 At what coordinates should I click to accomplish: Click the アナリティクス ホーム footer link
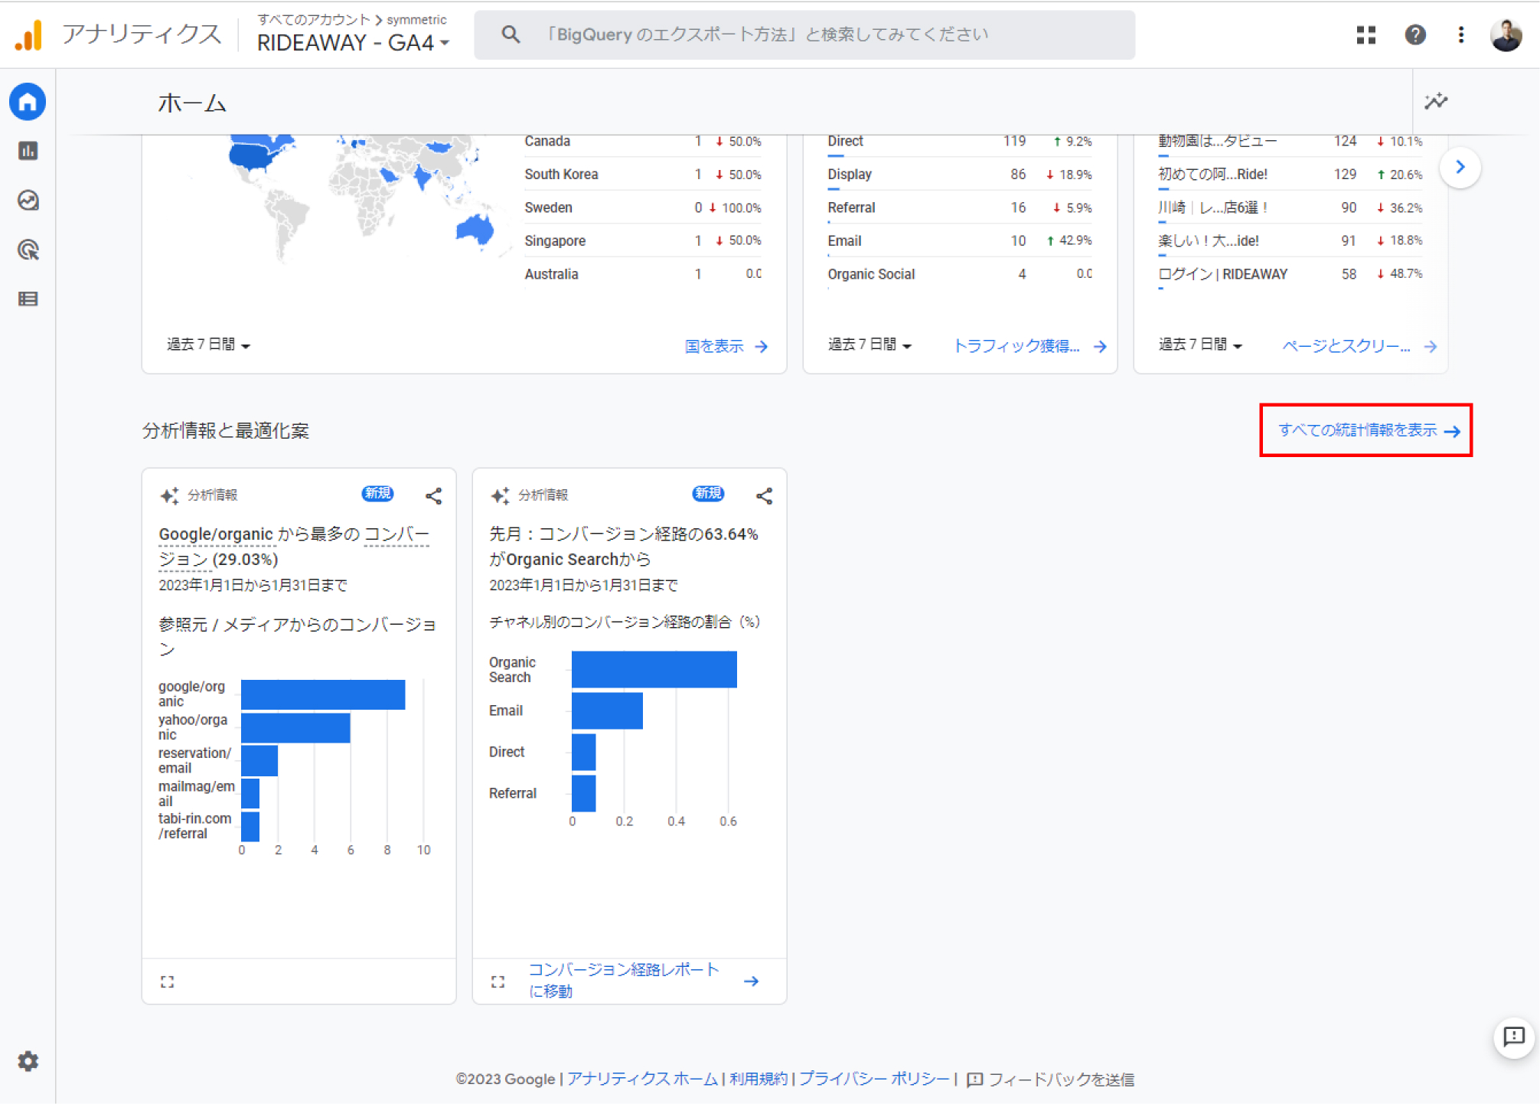tap(642, 1079)
